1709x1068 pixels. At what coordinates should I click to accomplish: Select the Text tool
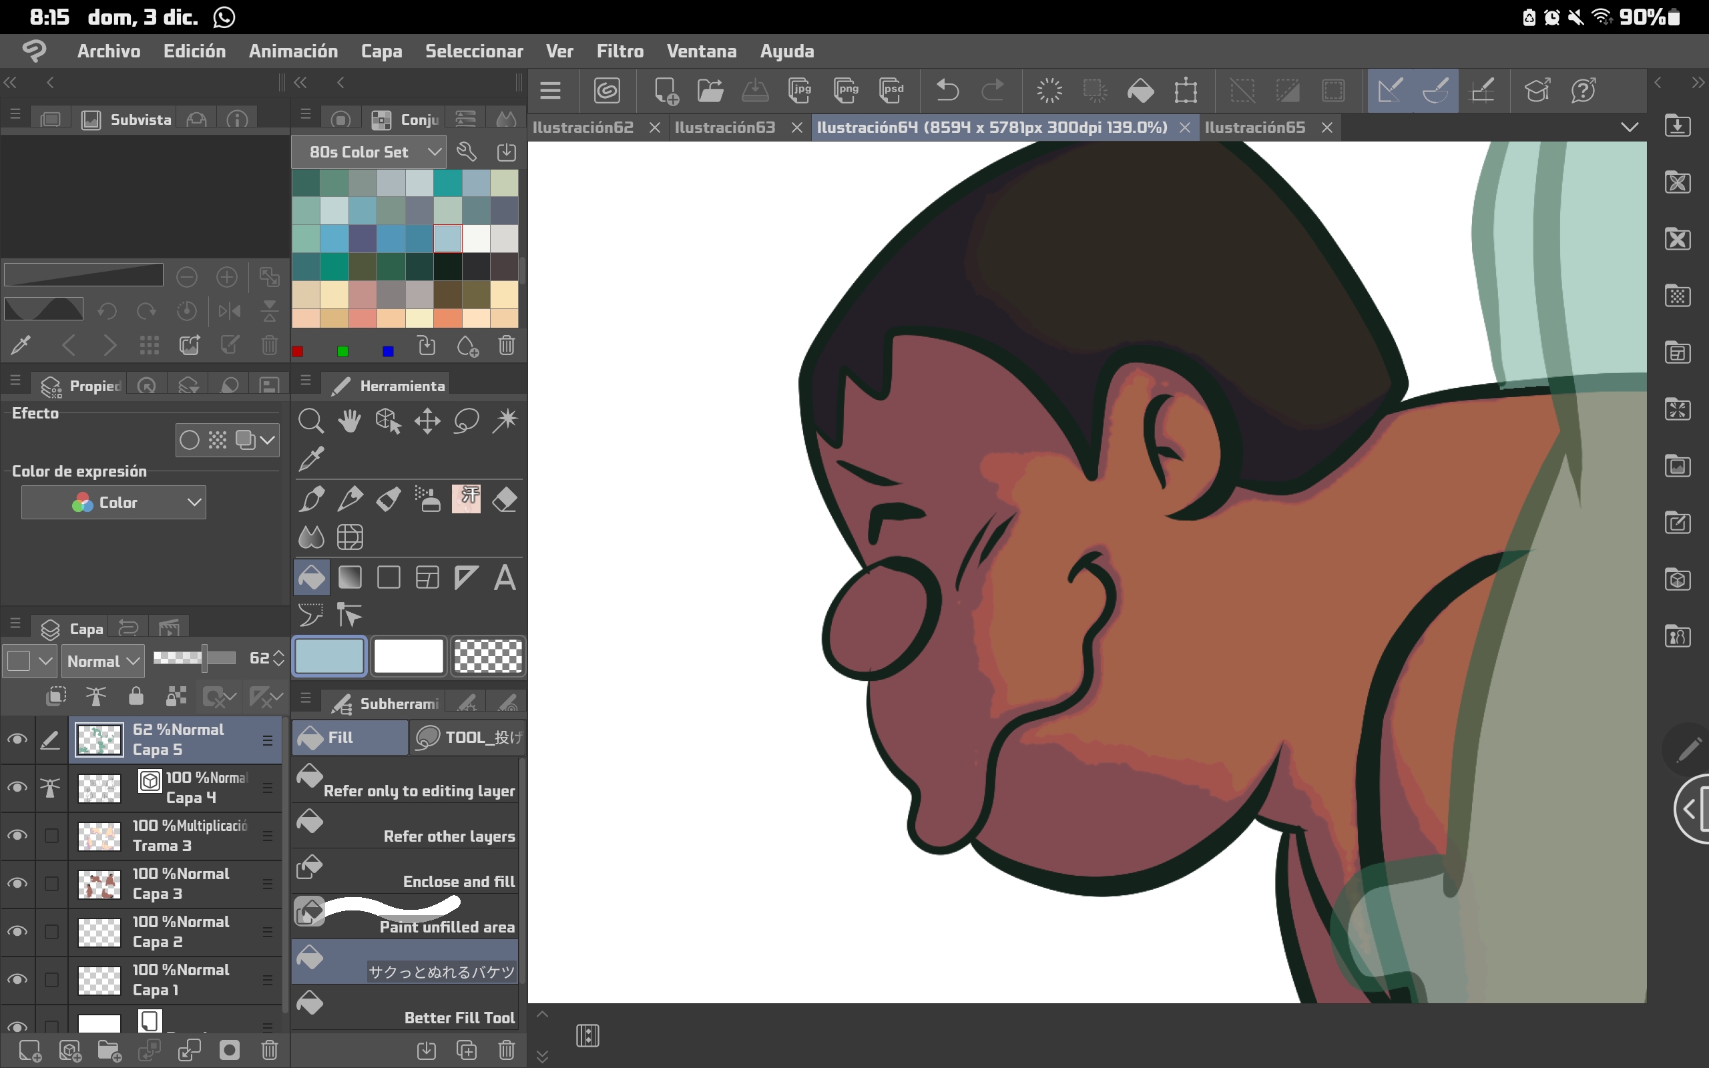coord(505,578)
